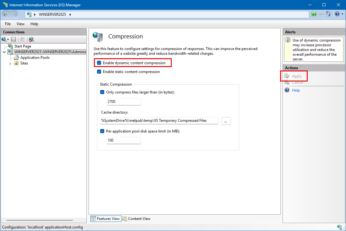This screenshot has height=231, width=346.
Task: Collapse the WINSERVER2025 server node
Action: click(x=4, y=52)
